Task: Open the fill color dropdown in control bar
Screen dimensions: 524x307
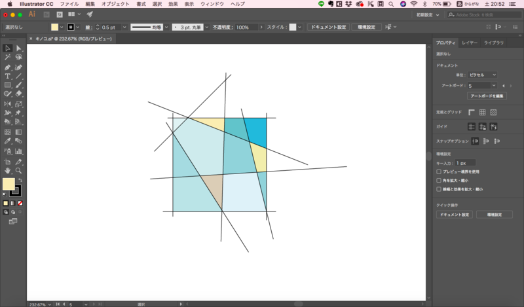Action: [62, 27]
